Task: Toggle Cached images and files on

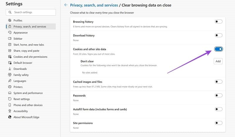Action: point(219,82)
